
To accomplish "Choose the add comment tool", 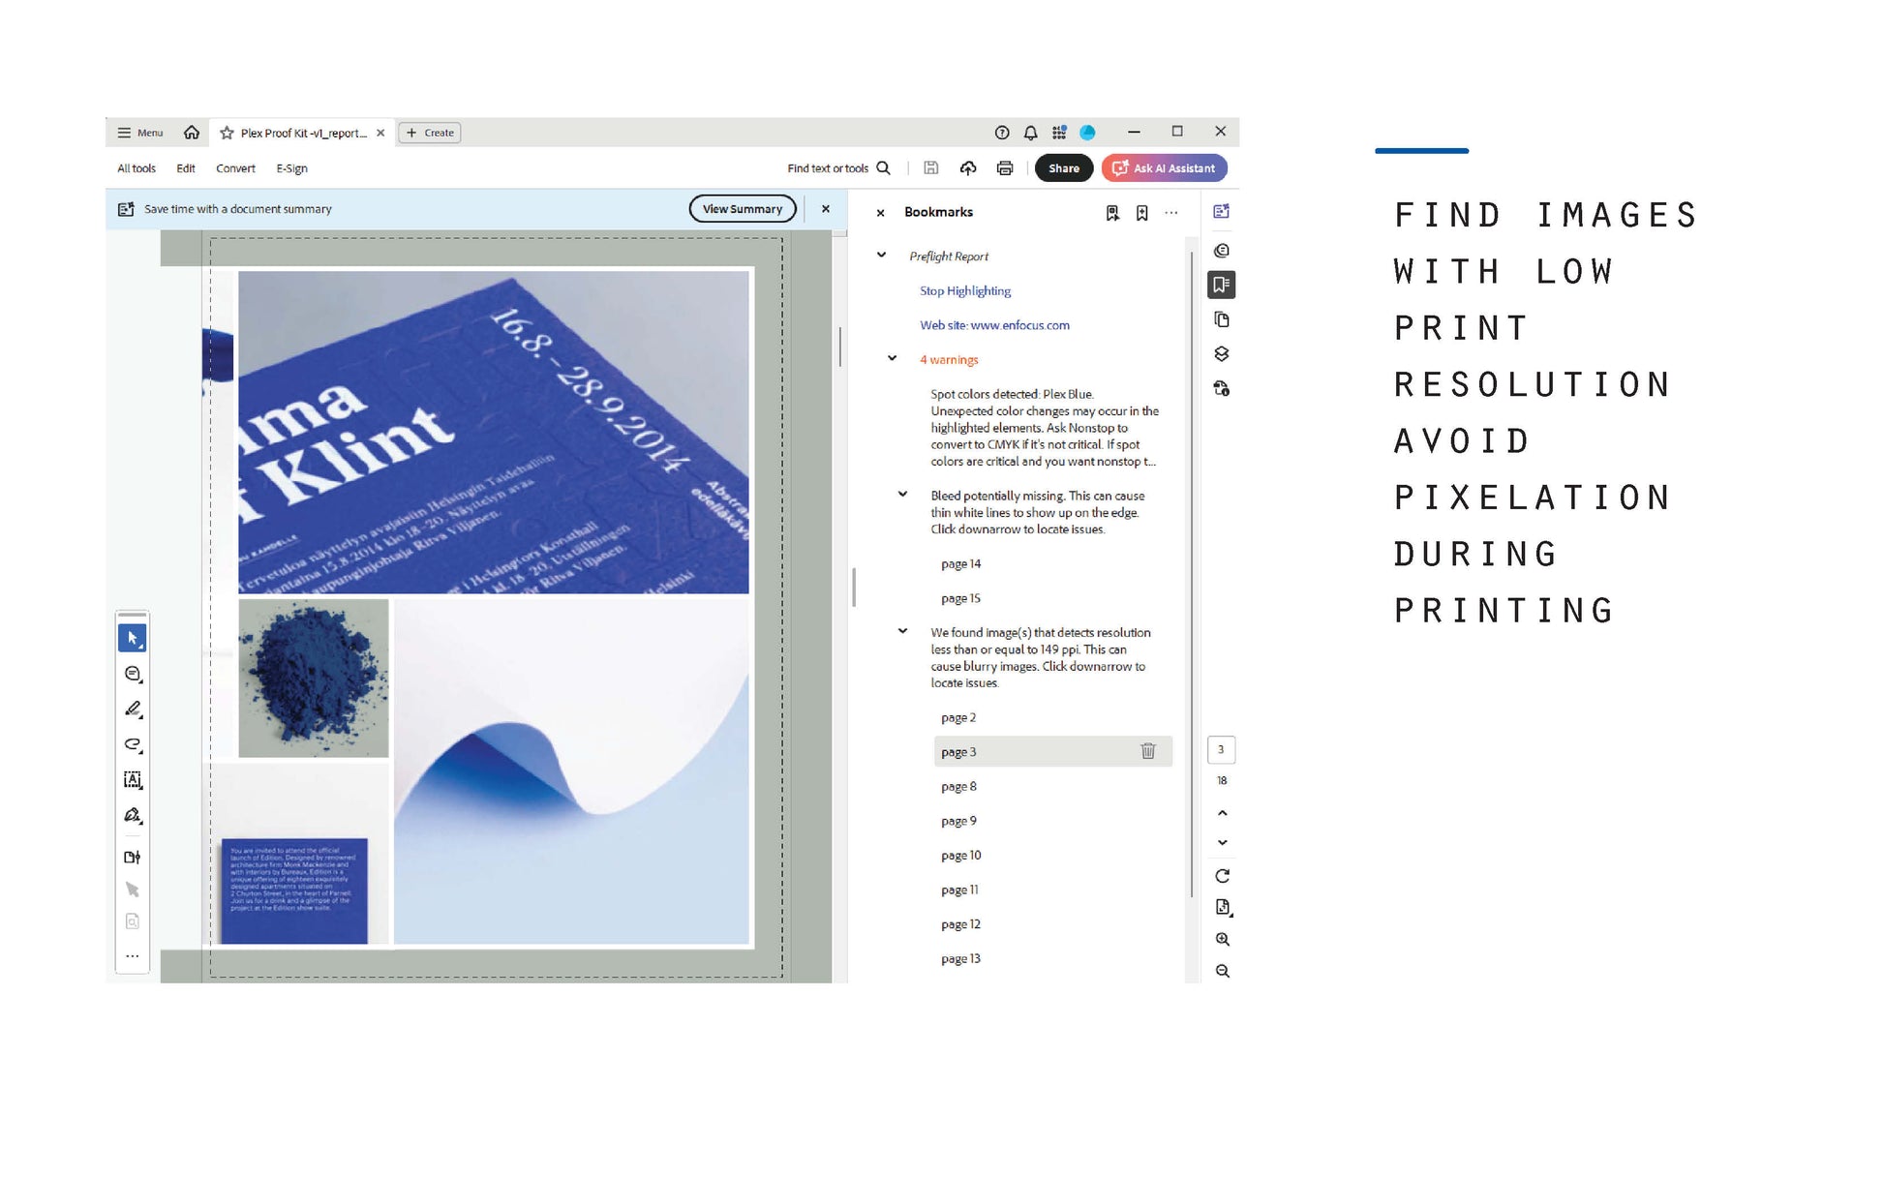I will [x=133, y=674].
